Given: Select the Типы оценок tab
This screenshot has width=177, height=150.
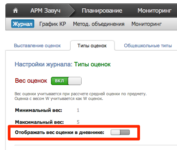Looking at the screenshot, I should point(92,46).
